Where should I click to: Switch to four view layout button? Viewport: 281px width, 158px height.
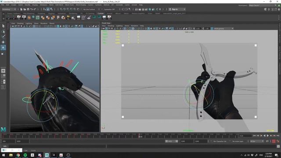tap(3, 76)
